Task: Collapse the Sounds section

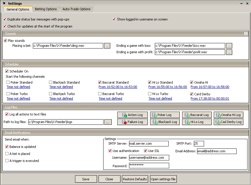Action: (x=246, y=34)
